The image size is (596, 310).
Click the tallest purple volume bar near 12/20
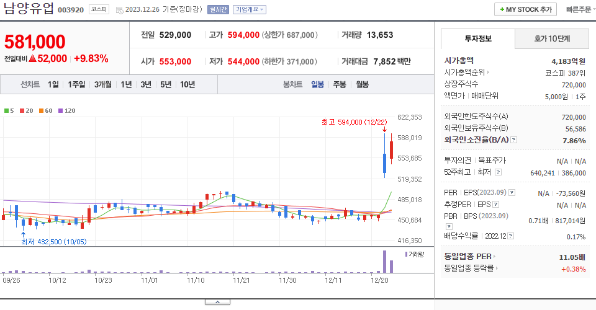[385, 262]
